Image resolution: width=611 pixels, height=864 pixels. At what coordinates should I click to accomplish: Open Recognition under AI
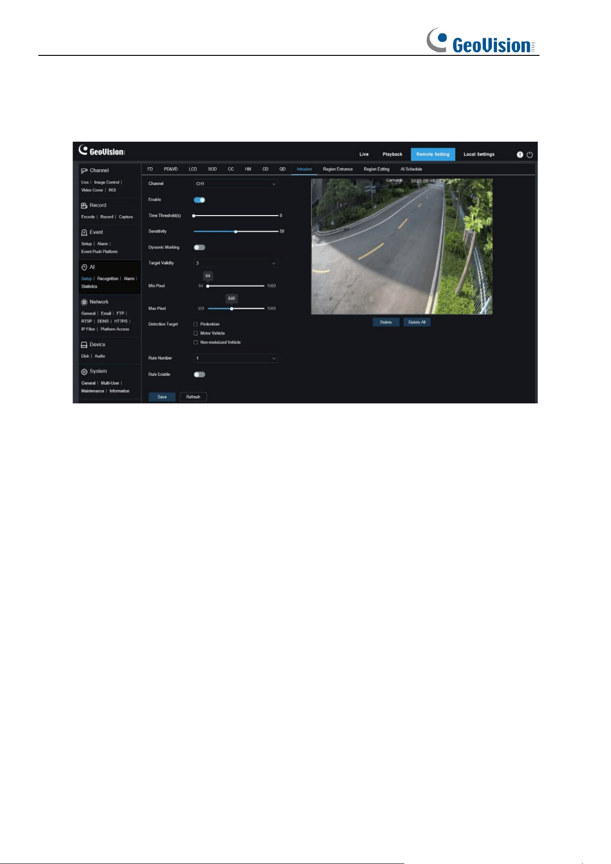pos(108,279)
